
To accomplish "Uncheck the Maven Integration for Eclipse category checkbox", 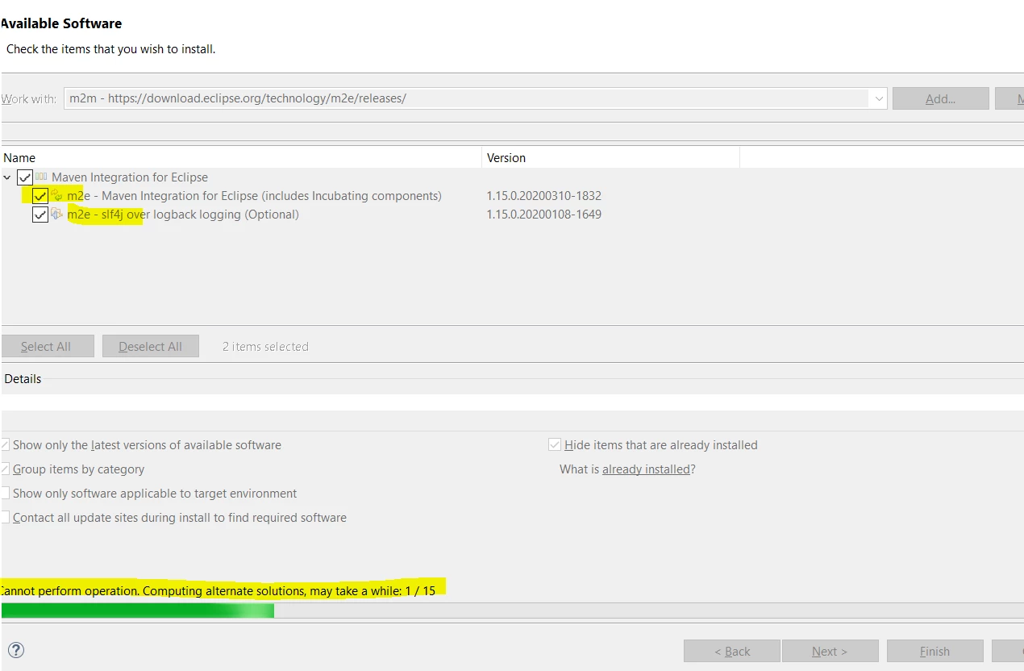I will coord(25,177).
